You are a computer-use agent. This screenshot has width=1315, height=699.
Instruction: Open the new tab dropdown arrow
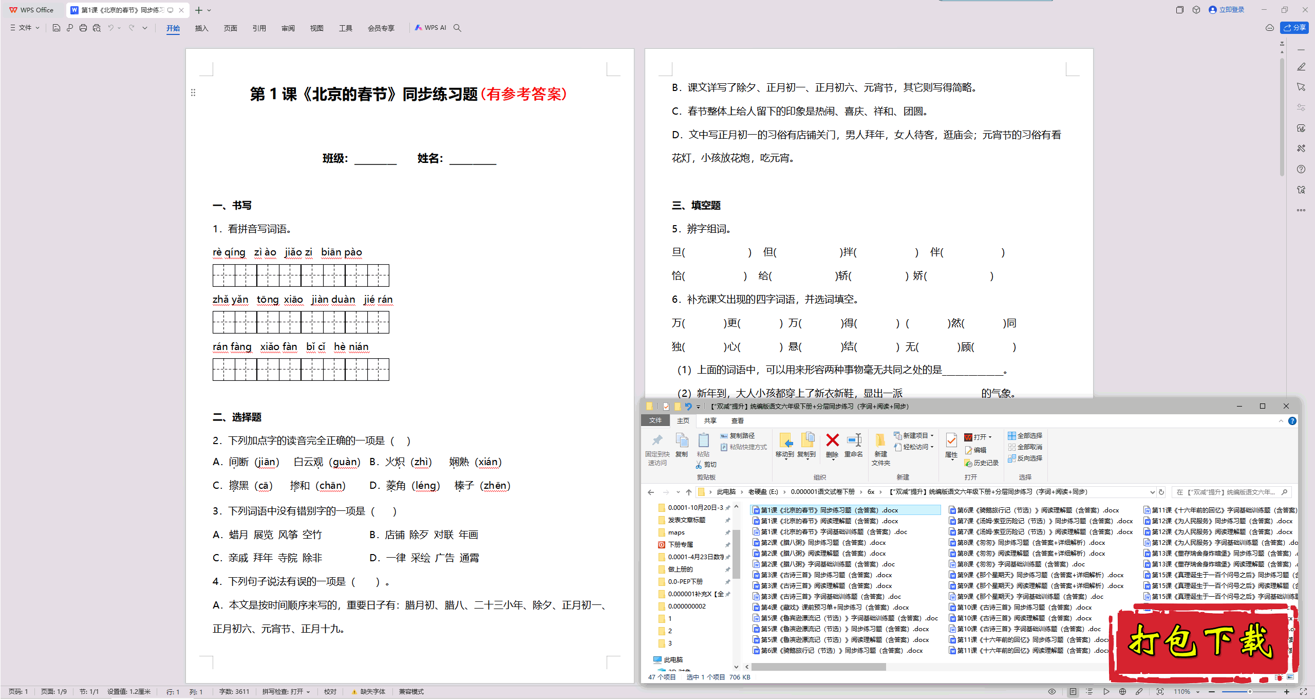point(209,10)
